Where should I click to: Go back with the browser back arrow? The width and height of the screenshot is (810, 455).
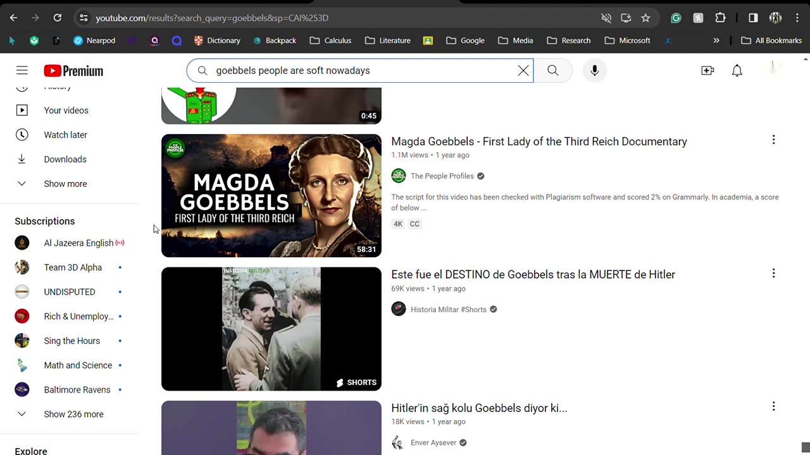pyautogui.click(x=13, y=18)
